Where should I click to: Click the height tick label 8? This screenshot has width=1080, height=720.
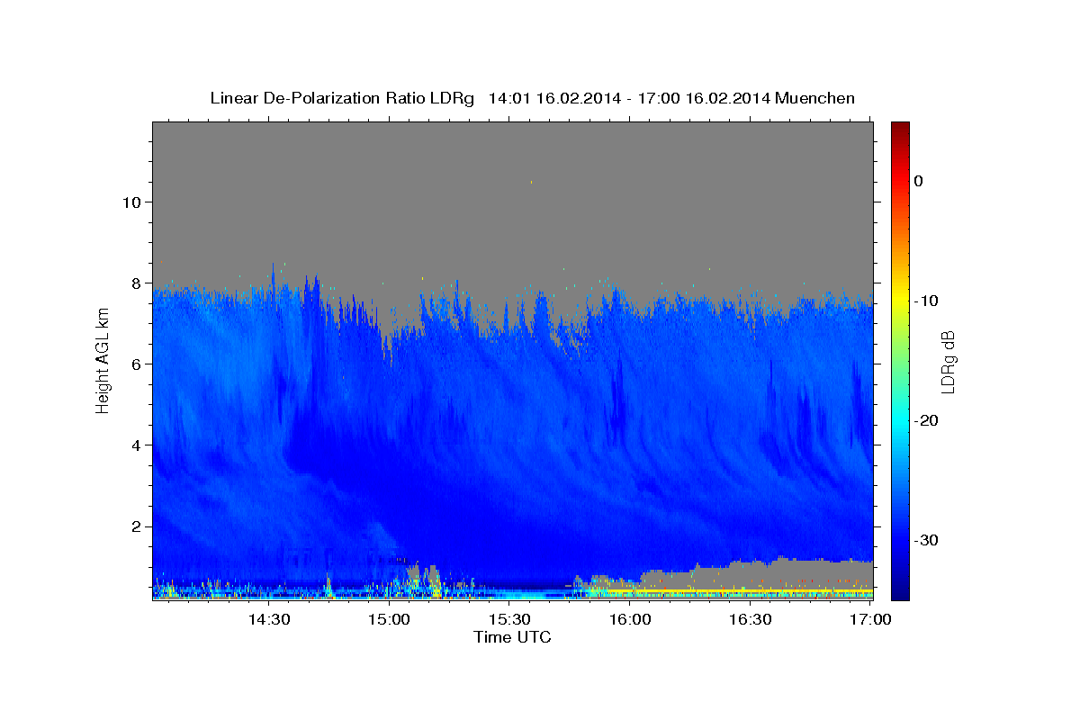pyautogui.click(x=135, y=283)
